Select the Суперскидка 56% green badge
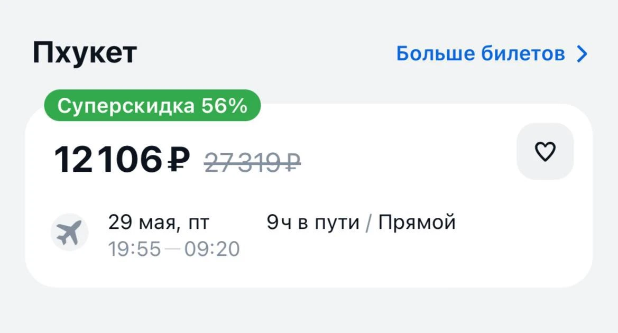This screenshot has width=618, height=333. [152, 105]
